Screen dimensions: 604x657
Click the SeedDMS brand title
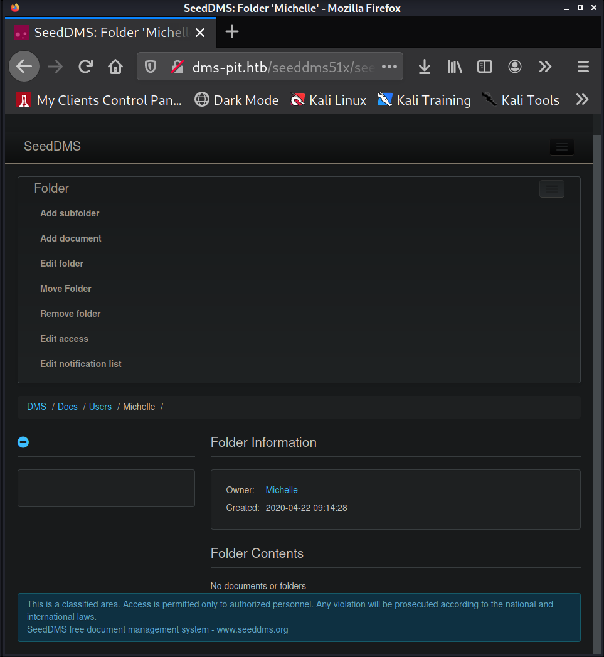coord(52,146)
